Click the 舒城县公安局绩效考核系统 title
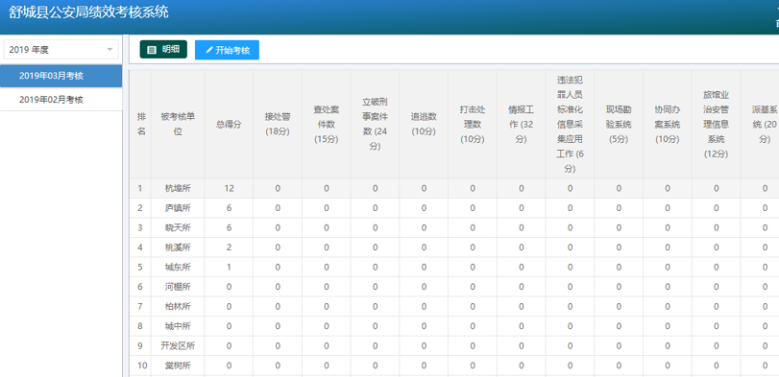Screen dimensions: 779x377 point(89,12)
